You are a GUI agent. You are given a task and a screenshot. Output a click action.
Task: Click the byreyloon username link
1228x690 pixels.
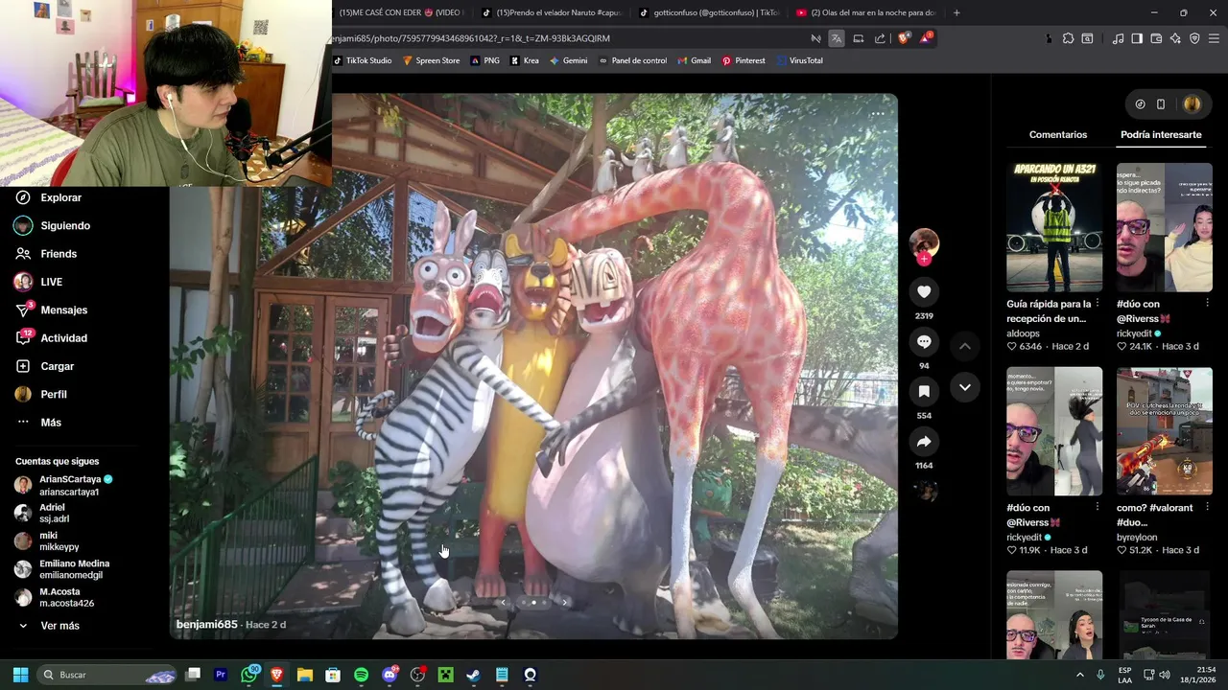coord(1137,538)
